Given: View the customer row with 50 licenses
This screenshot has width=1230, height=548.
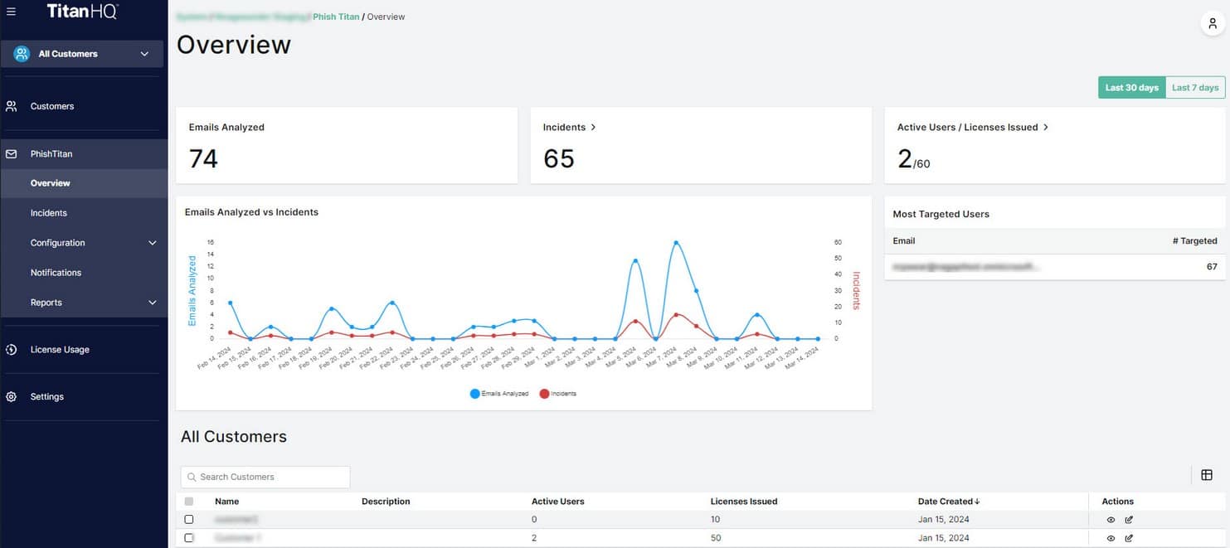Looking at the screenshot, I should click(1111, 538).
